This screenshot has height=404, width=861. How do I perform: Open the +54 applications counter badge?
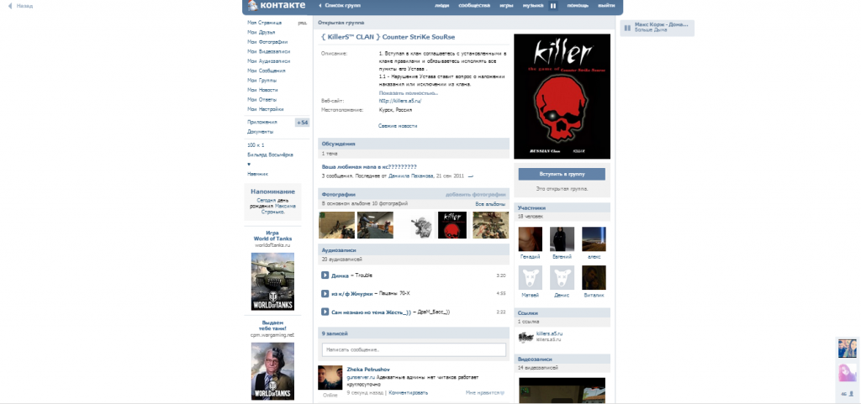tap(303, 123)
